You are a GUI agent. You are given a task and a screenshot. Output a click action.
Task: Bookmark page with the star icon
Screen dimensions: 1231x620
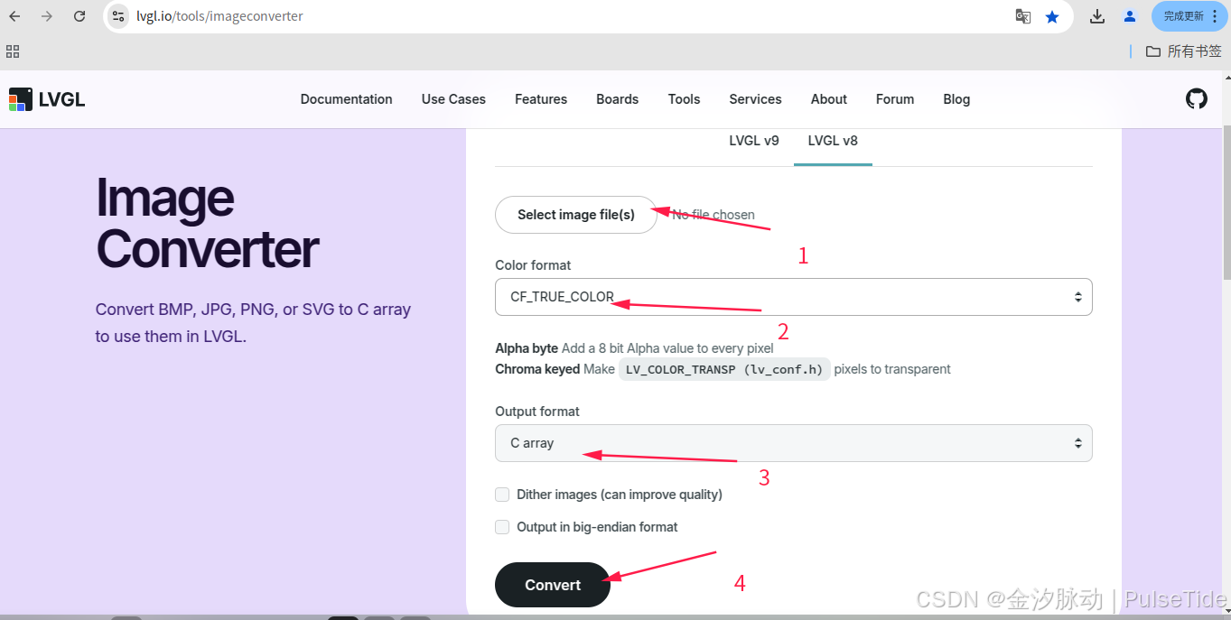point(1052,16)
